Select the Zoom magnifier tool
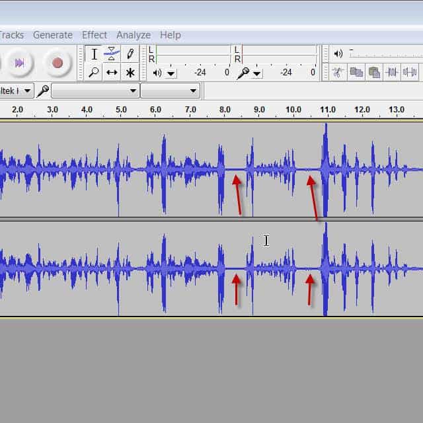The width and height of the screenshot is (423, 423). [x=95, y=73]
